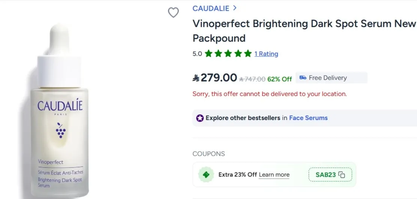Click the 62% Off discount label
This screenshot has height=199, width=417.
tap(279, 79)
